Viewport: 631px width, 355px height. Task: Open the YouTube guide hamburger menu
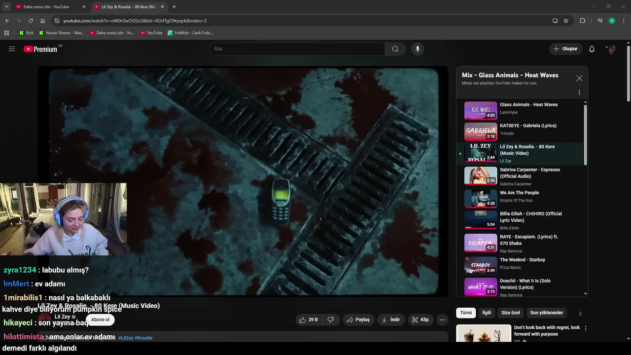point(12,49)
